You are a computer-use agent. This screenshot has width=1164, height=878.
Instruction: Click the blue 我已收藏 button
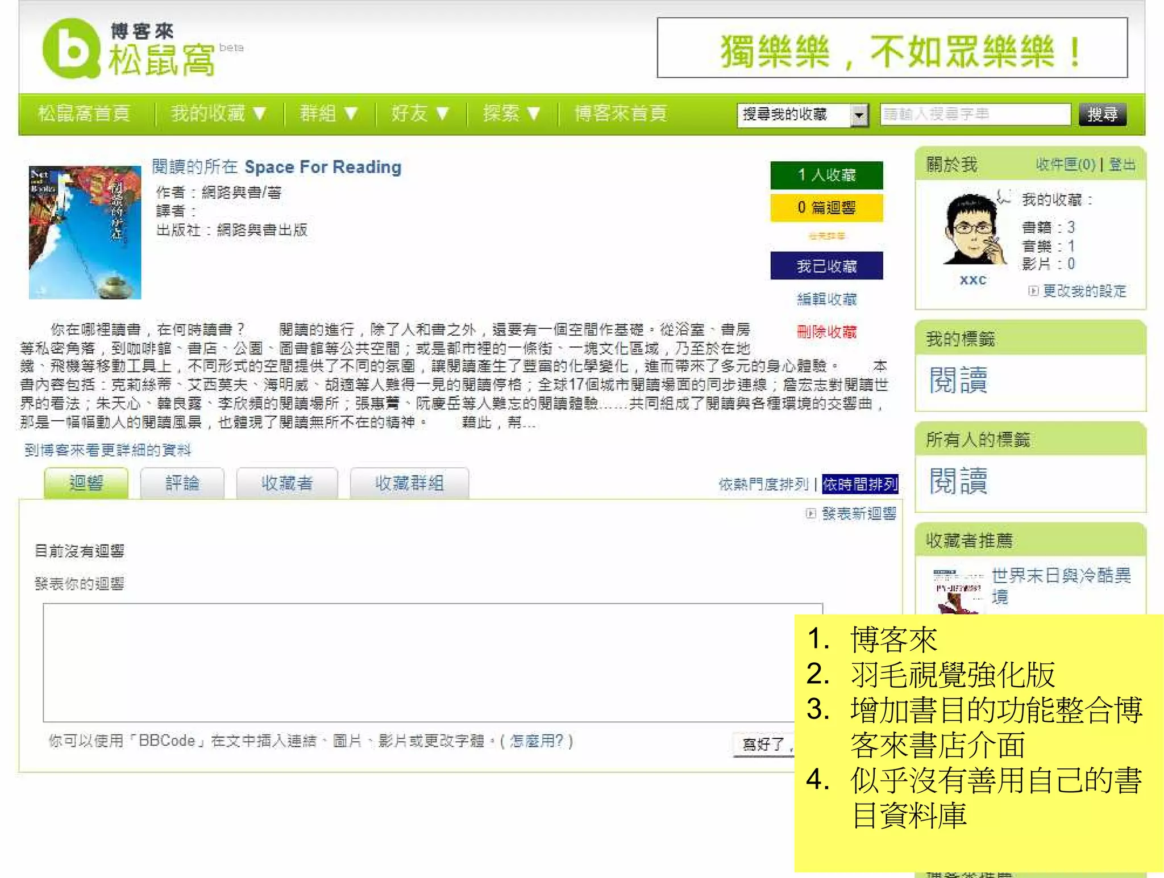(x=826, y=266)
